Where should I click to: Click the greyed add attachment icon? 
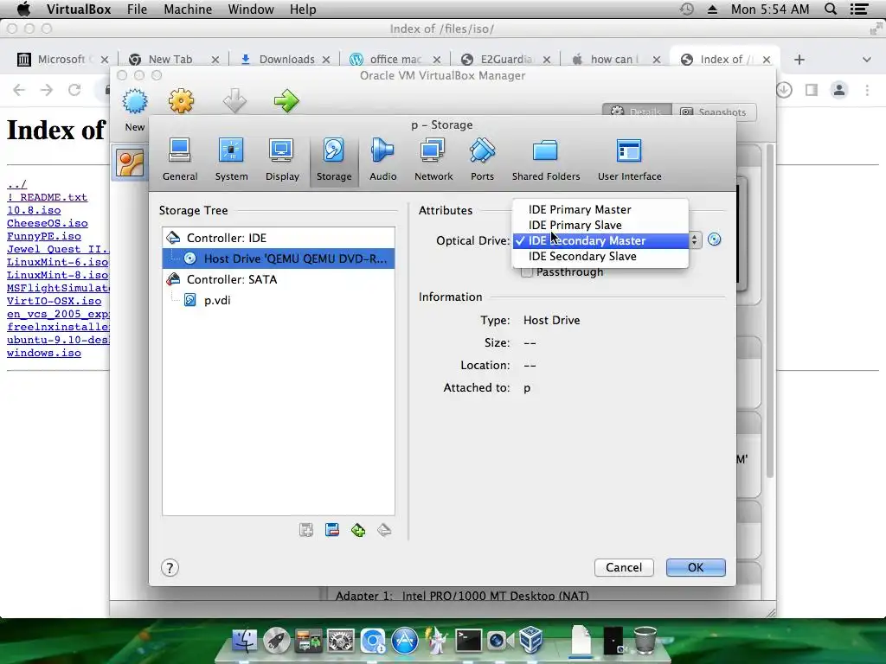click(305, 530)
